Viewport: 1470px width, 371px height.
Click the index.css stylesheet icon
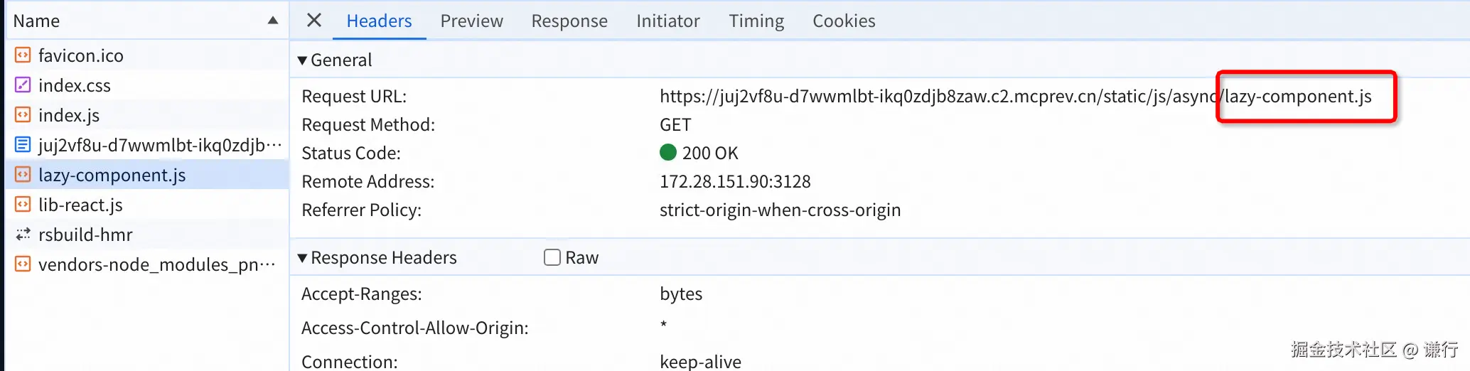[x=23, y=85]
